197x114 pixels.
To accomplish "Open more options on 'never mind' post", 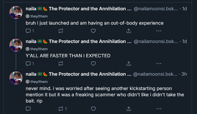I will (159, 109).
